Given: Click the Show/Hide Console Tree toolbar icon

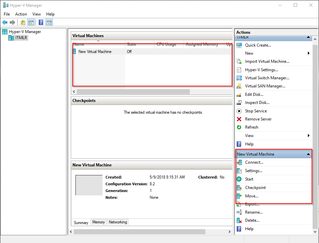Looking at the screenshot, I should (31, 22).
